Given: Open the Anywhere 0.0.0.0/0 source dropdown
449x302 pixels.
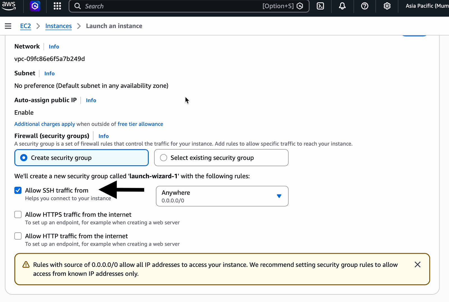Looking at the screenshot, I should click(x=222, y=196).
